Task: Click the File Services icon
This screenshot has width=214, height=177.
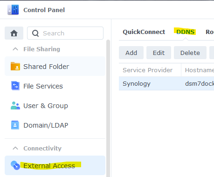Action: (15, 86)
